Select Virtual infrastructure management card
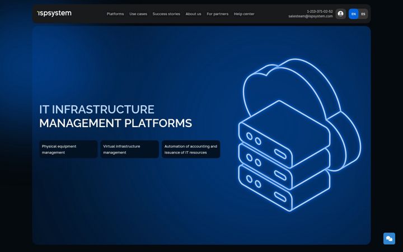Screen dimensions: 403x252 pos(129,149)
